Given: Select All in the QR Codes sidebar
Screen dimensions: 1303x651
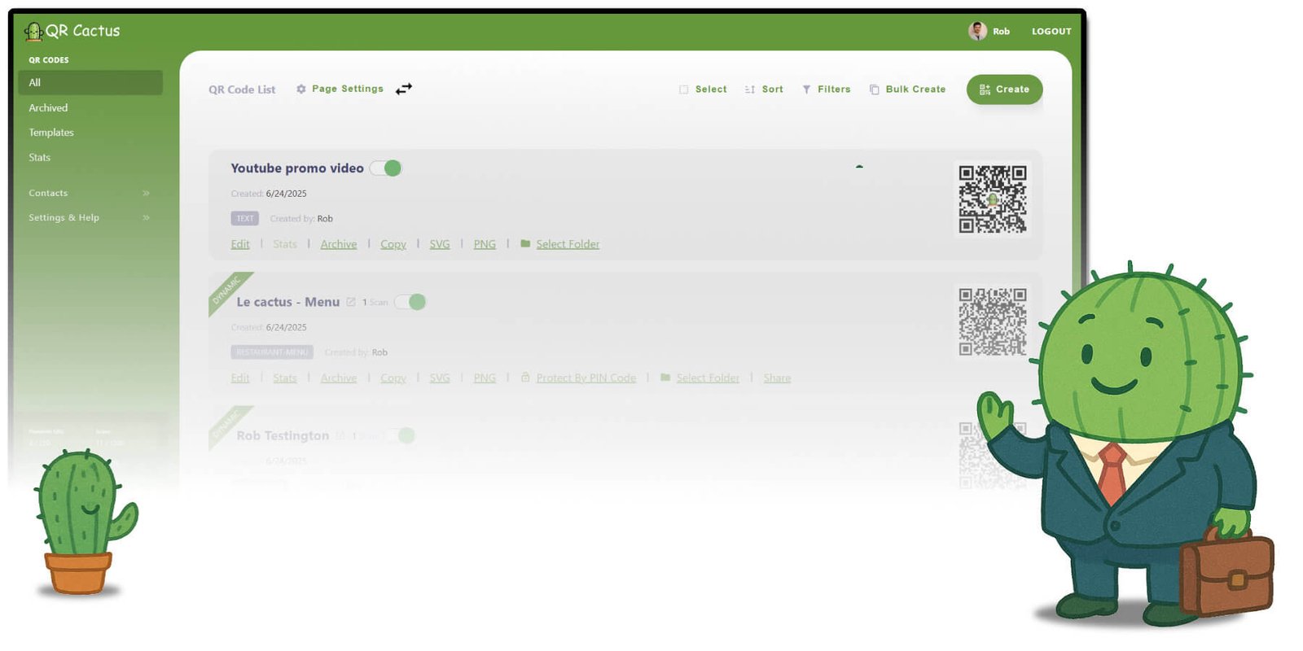Looking at the screenshot, I should 90,82.
